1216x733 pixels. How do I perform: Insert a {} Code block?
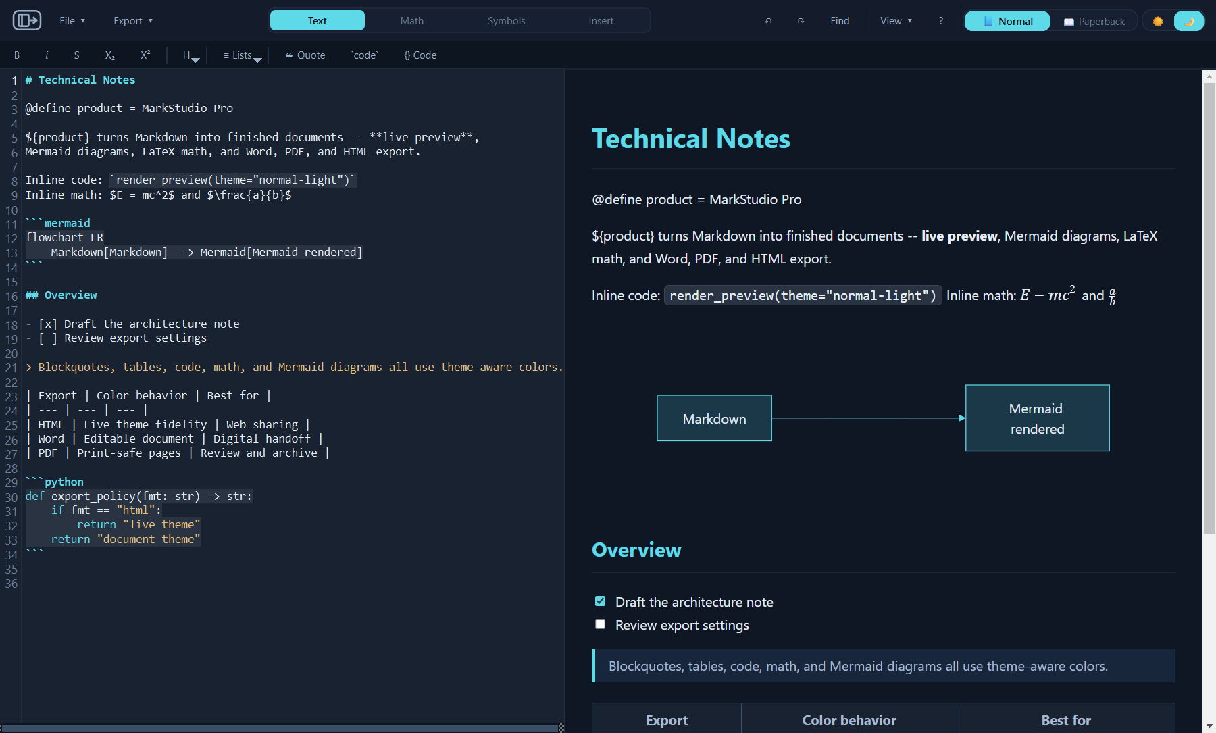[x=420, y=55]
